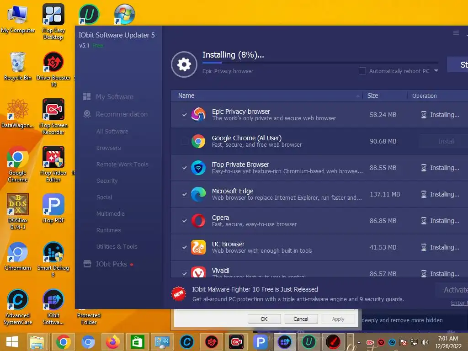Expand Automatically reboot PC dropdown arrow
The image size is (468, 351).
[436, 71]
